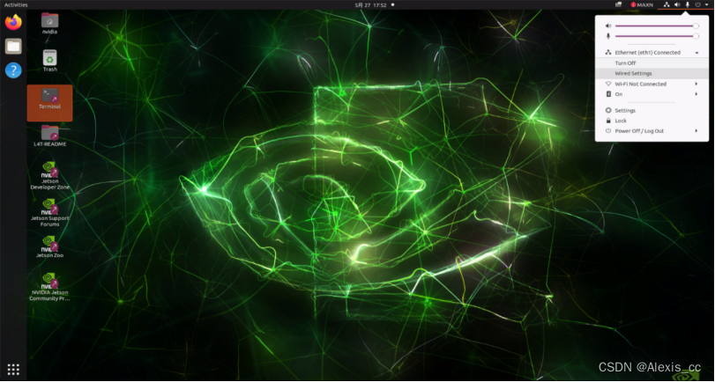The width and height of the screenshot is (715, 382).
Task: Collapse the Ethernet (eth1) Connected section
Action: click(652, 53)
